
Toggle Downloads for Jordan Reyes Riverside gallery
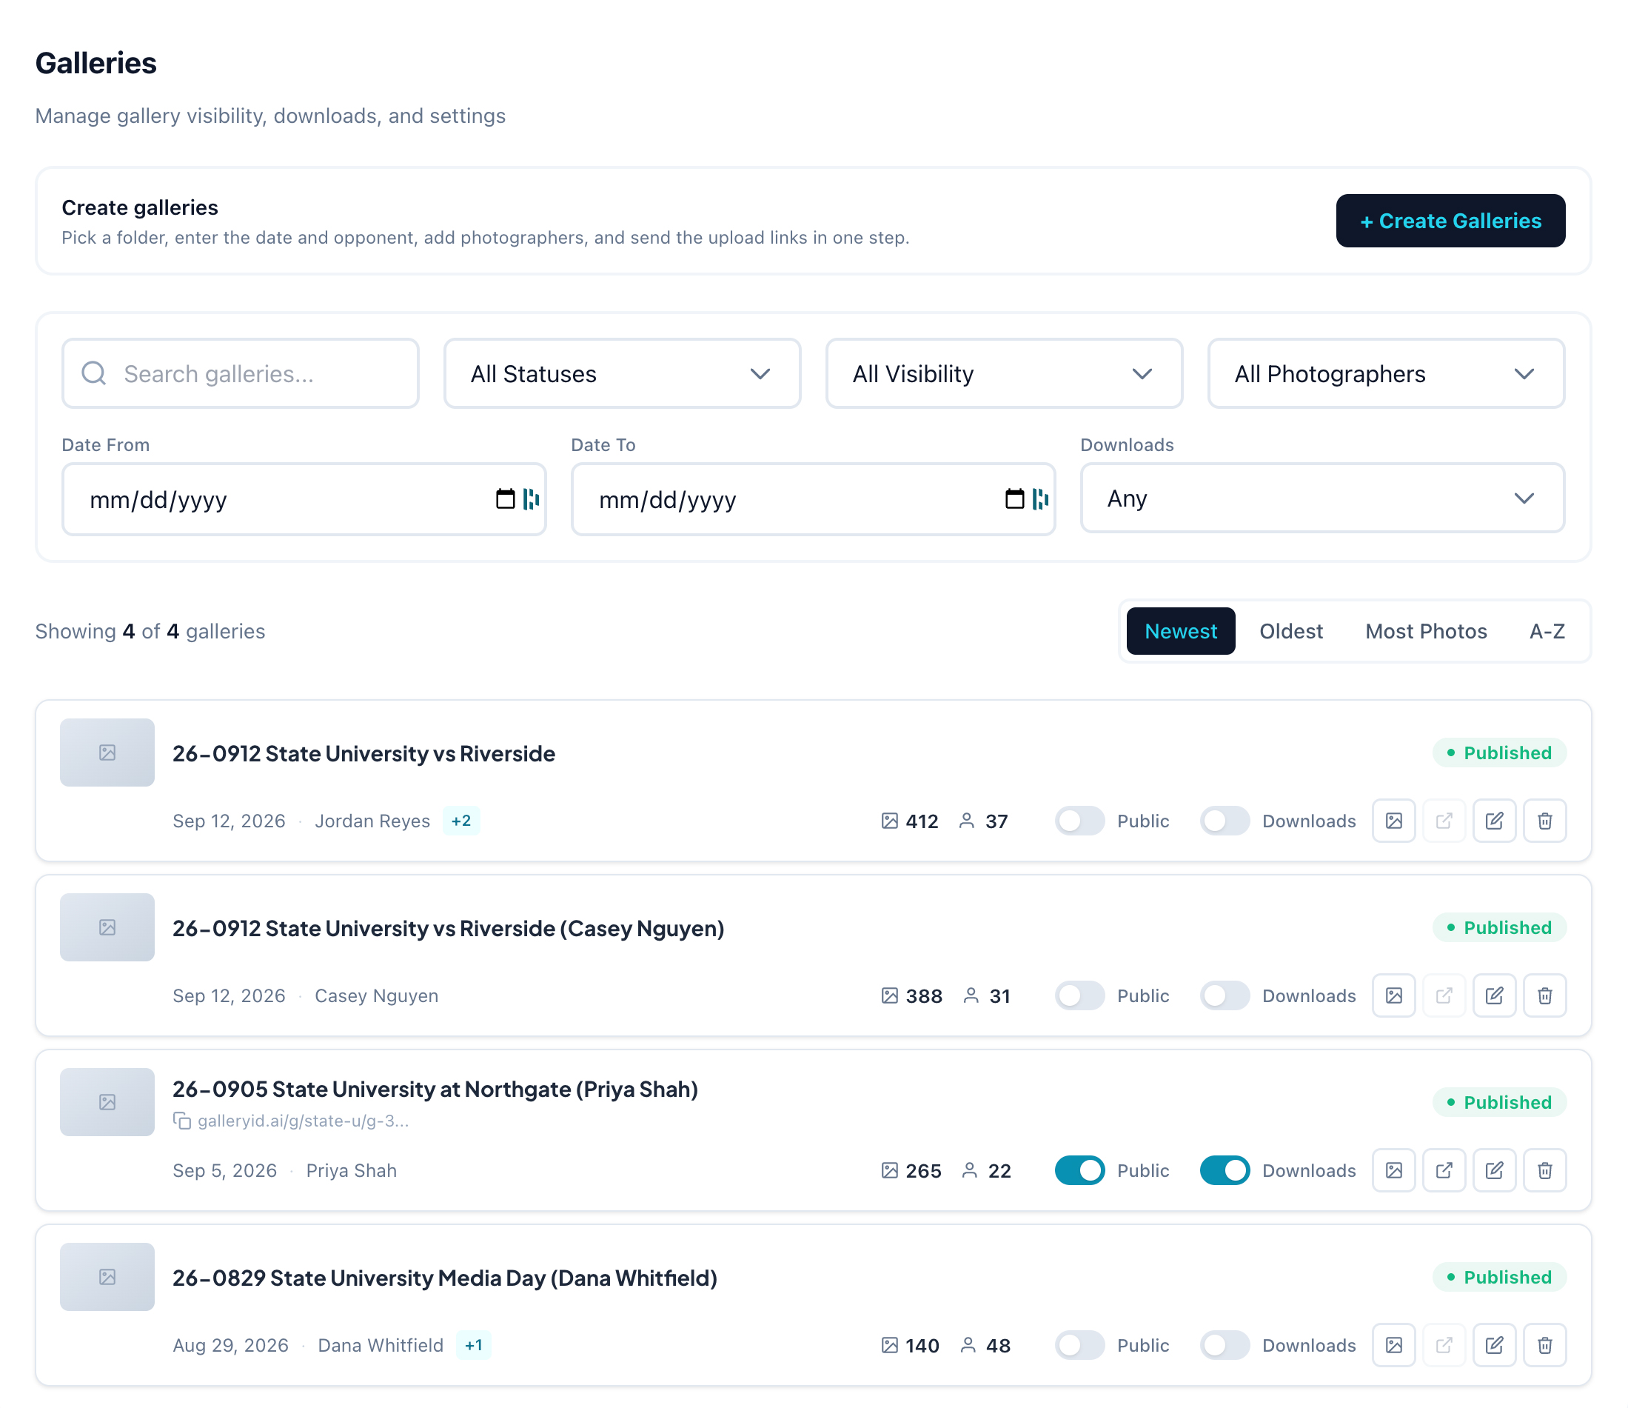1224,821
